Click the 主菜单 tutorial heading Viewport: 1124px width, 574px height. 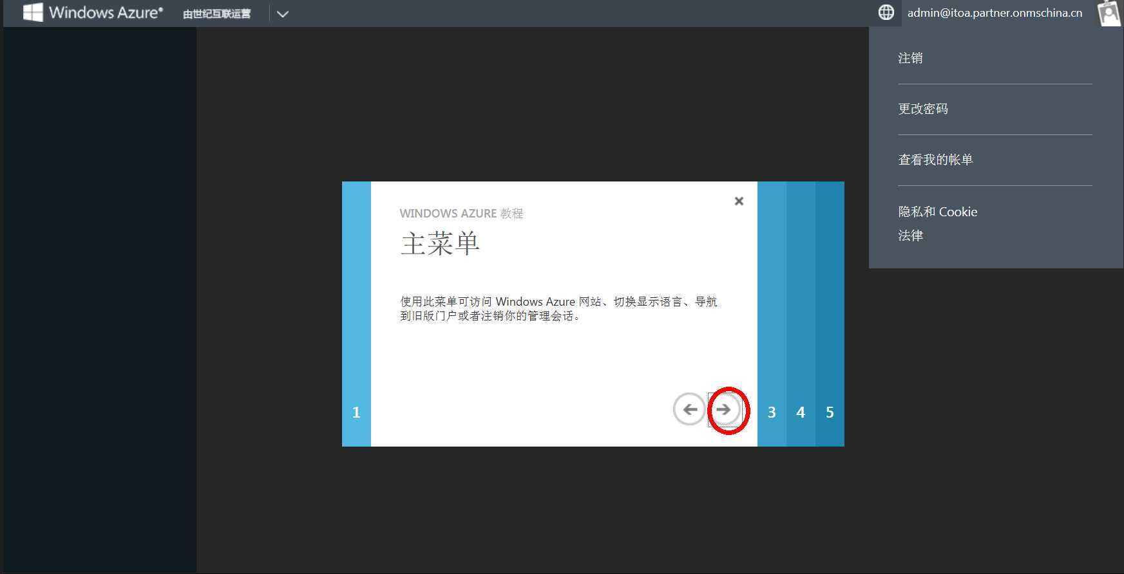tap(440, 244)
